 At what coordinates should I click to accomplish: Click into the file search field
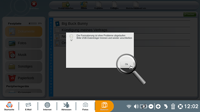point(116,14)
